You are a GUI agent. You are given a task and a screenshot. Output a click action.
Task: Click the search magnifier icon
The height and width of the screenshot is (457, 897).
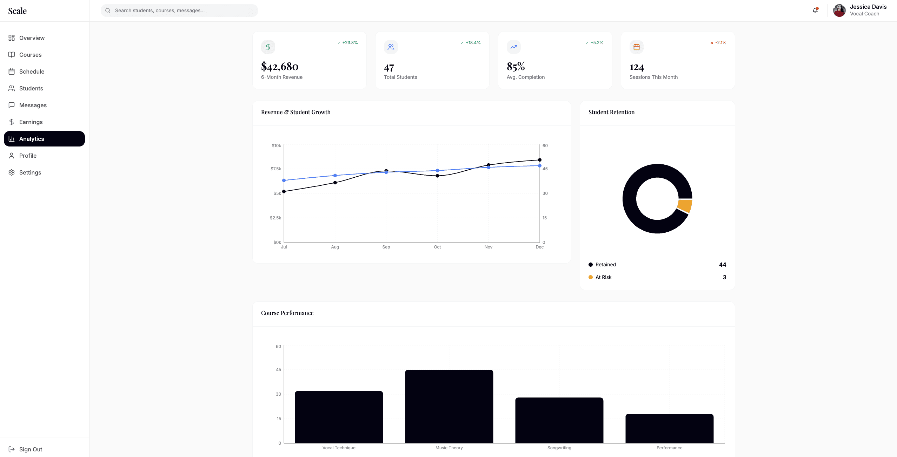point(108,11)
